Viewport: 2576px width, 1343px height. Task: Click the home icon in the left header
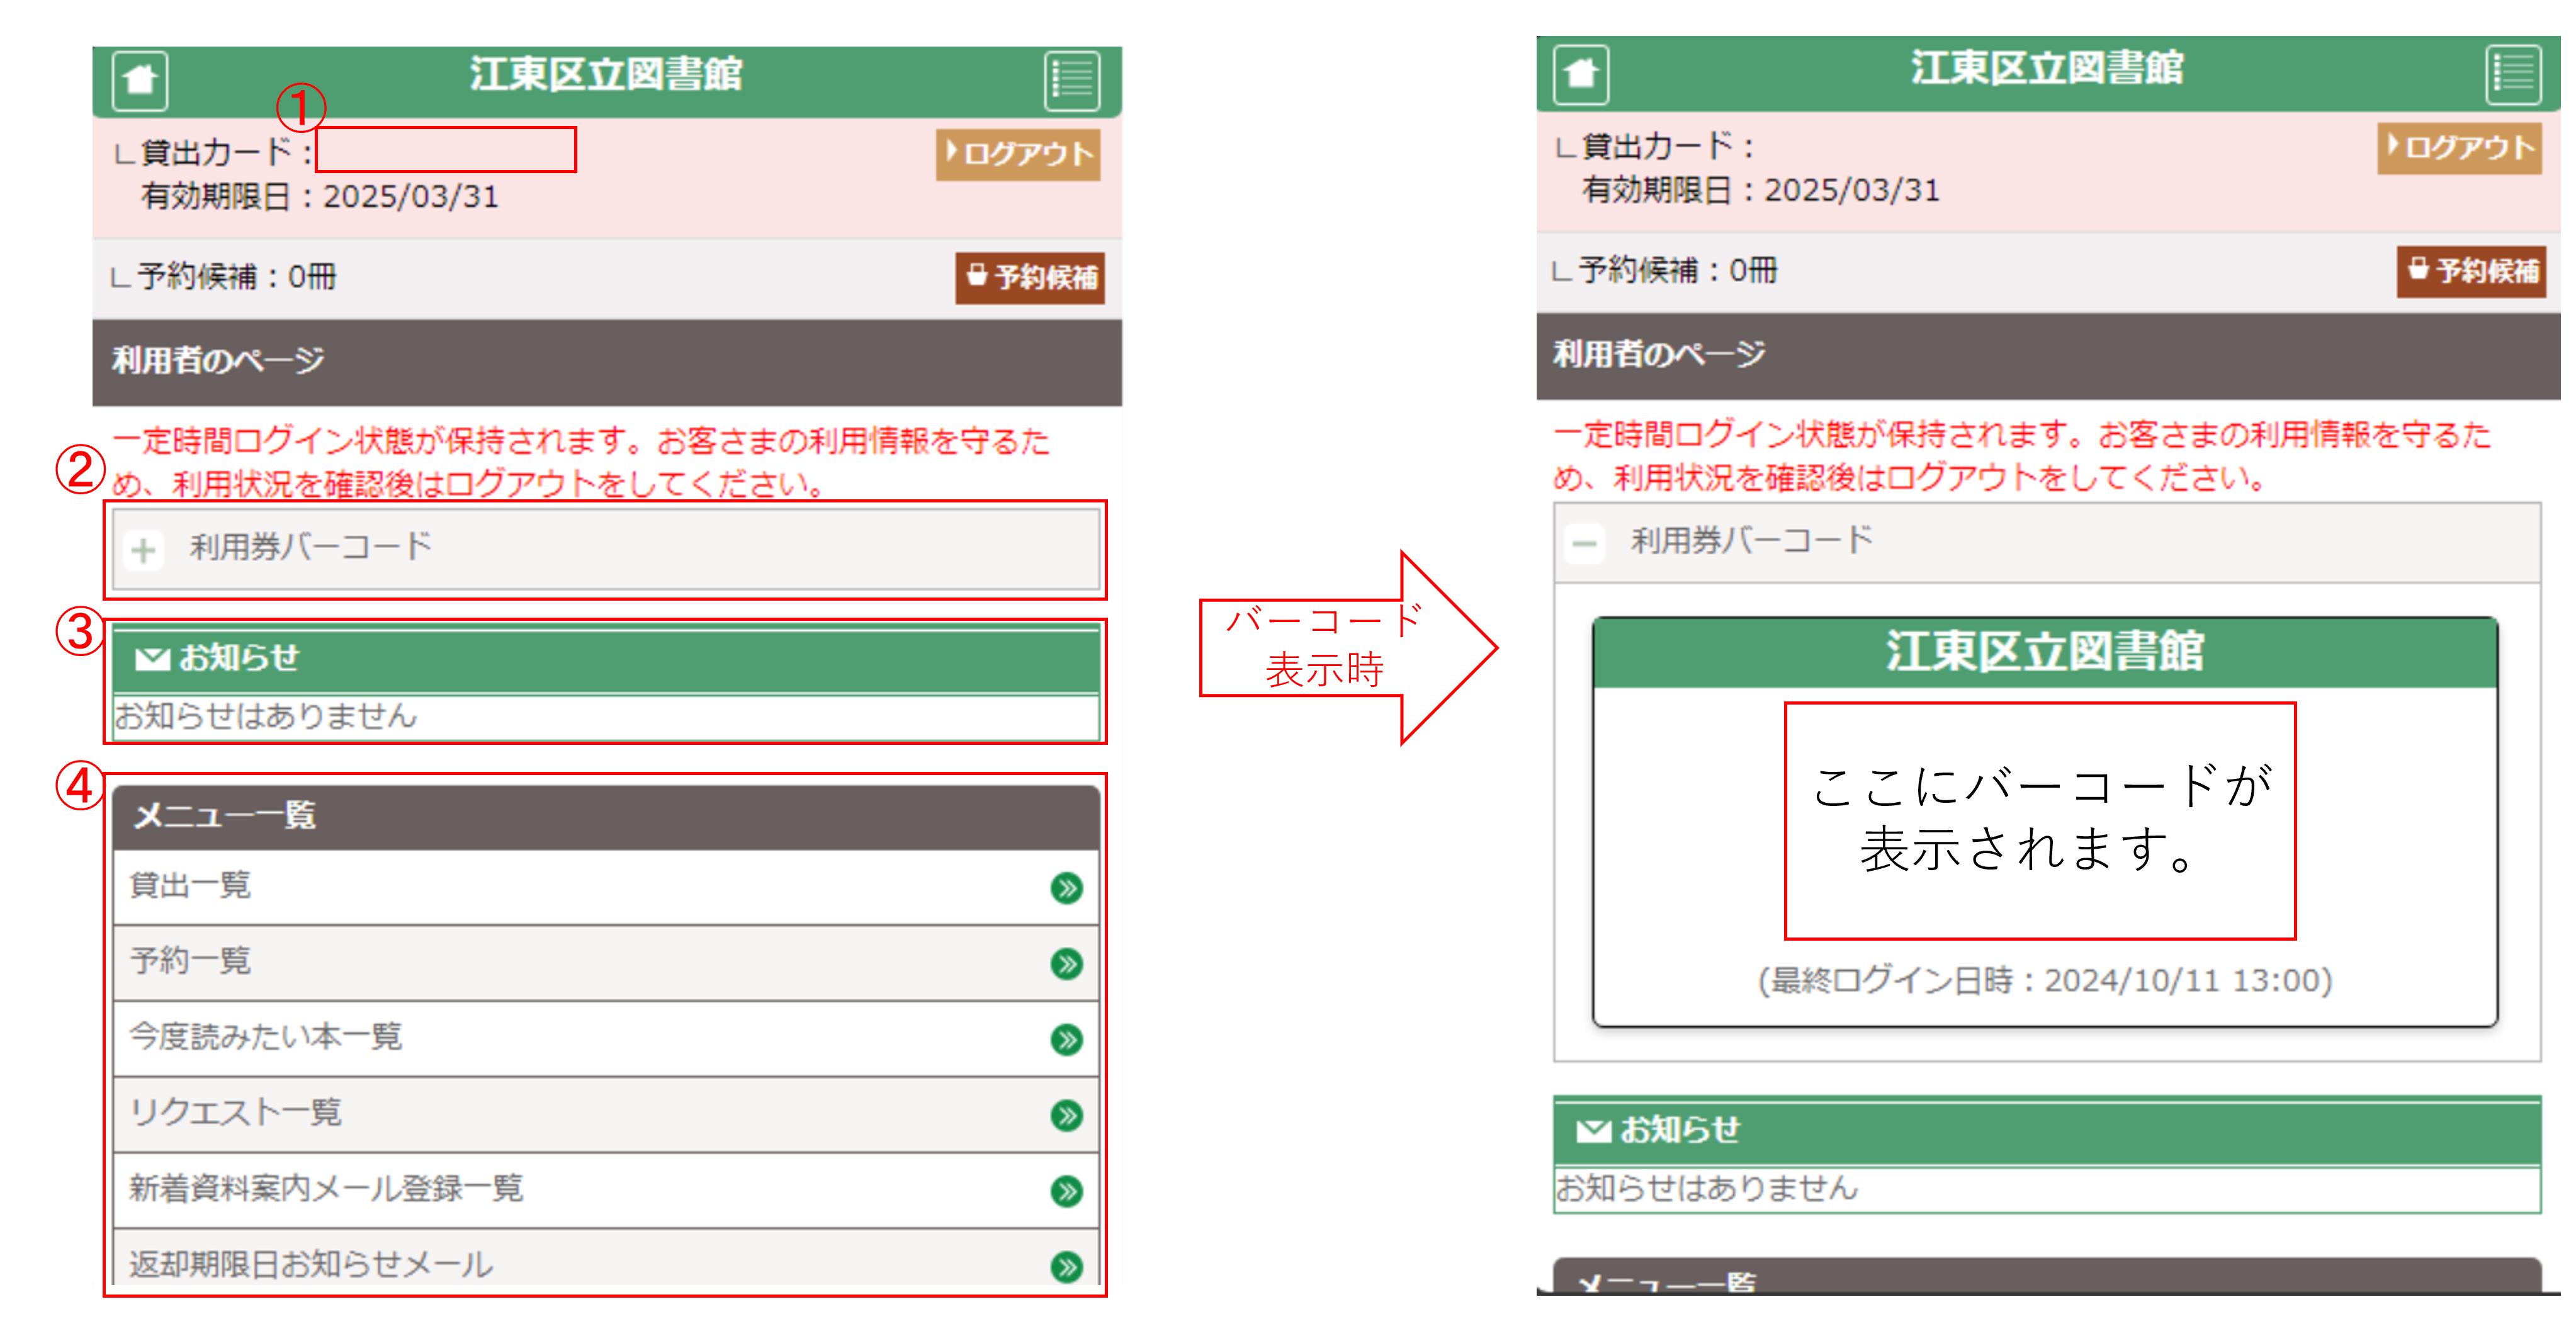(x=140, y=80)
